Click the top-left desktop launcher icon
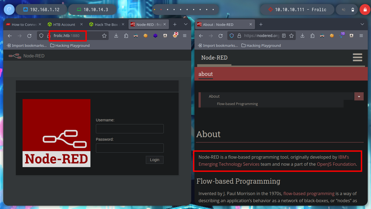371x209 pixels. 9,10
